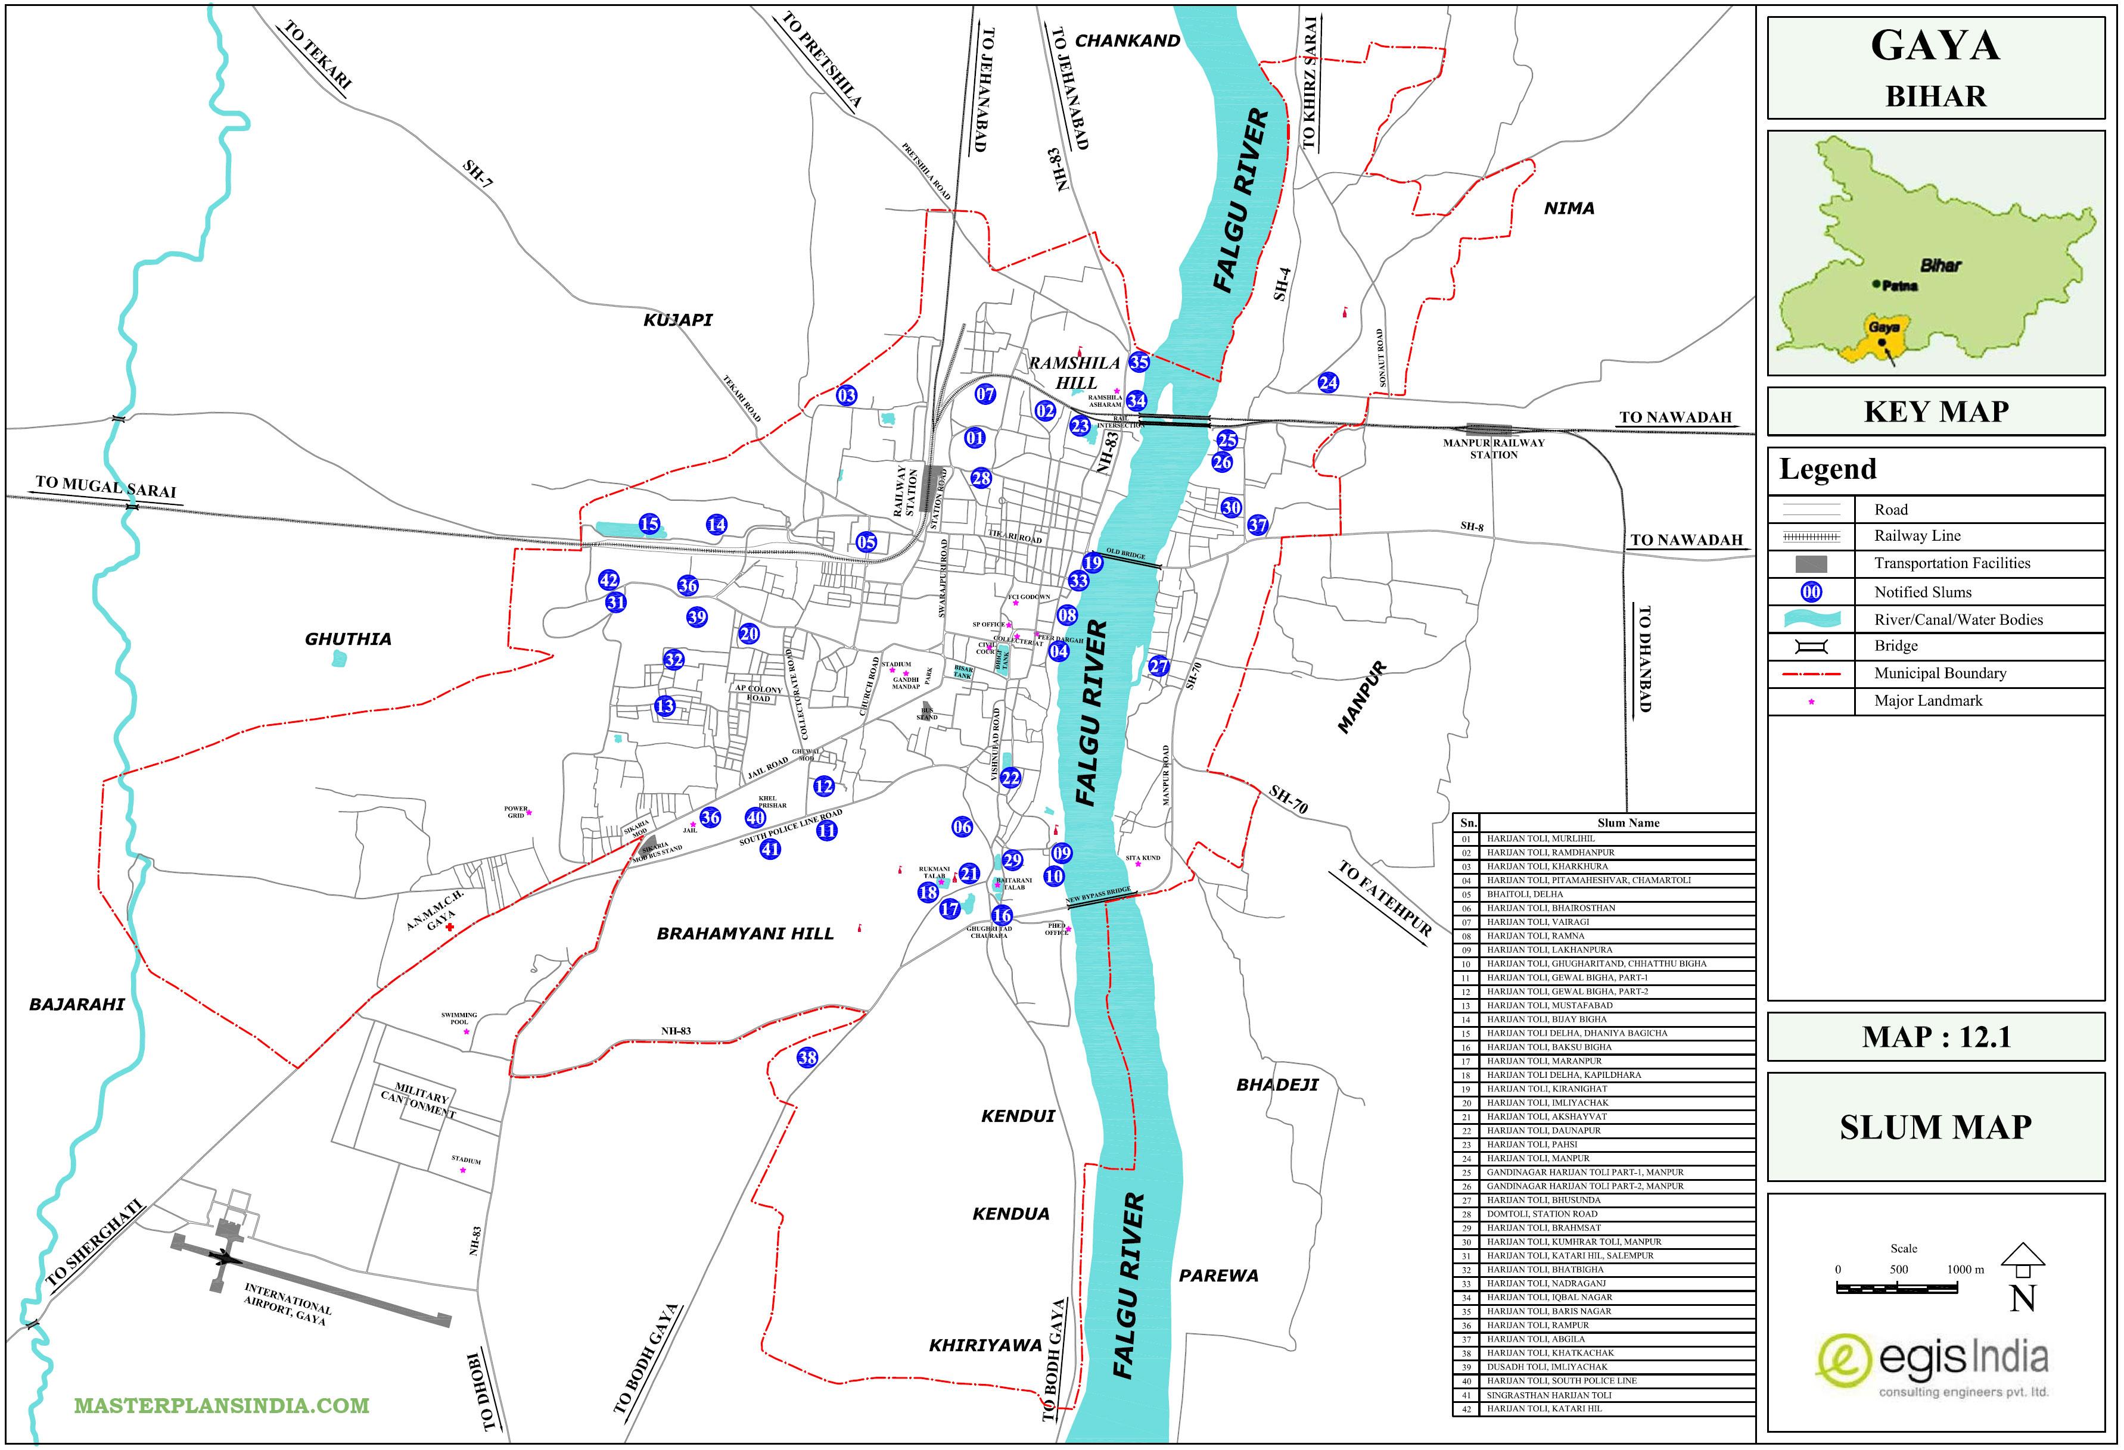Open the Bihar key map thumbnail
Image resolution: width=2124 pixels, height=1450 pixels.
(1936, 253)
